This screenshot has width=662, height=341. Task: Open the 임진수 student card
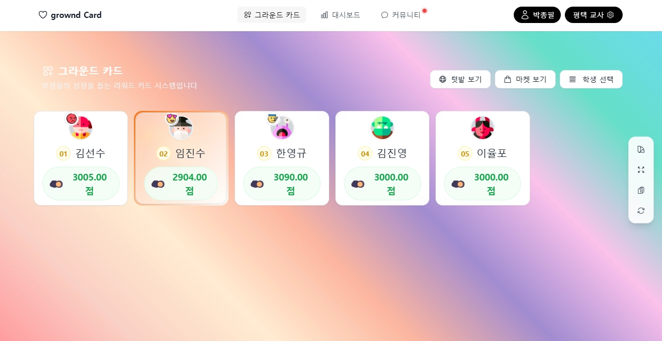[x=181, y=158]
